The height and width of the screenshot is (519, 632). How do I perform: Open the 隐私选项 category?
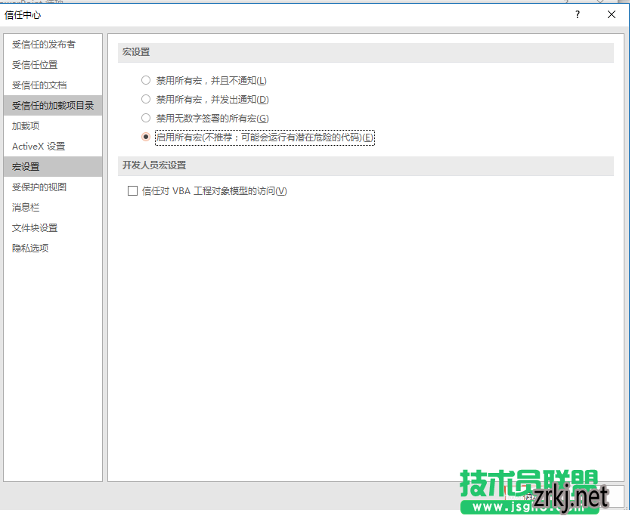(53, 249)
